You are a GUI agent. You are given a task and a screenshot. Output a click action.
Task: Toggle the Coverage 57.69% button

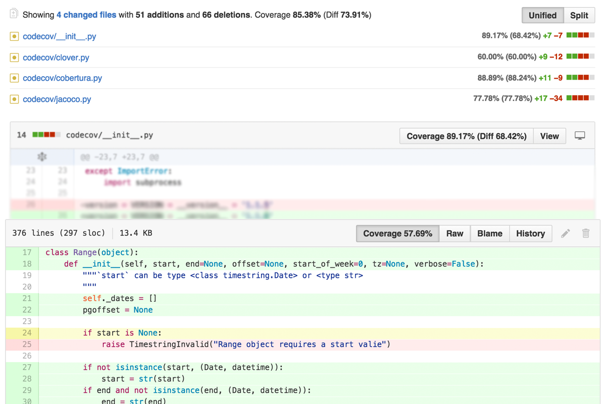pos(397,234)
